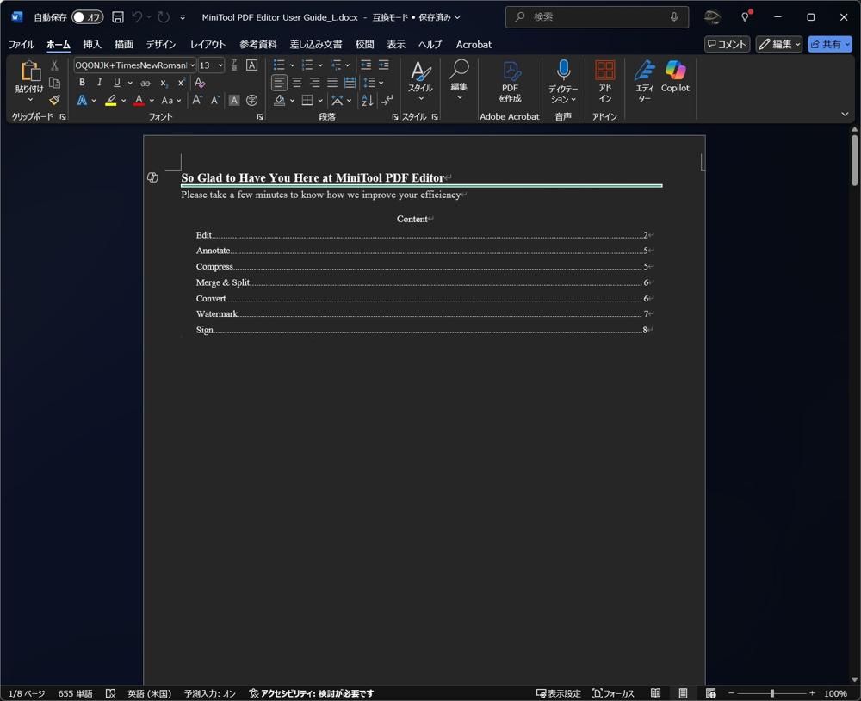Apply strikethrough formatting
The height and width of the screenshot is (701, 861).
(146, 83)
